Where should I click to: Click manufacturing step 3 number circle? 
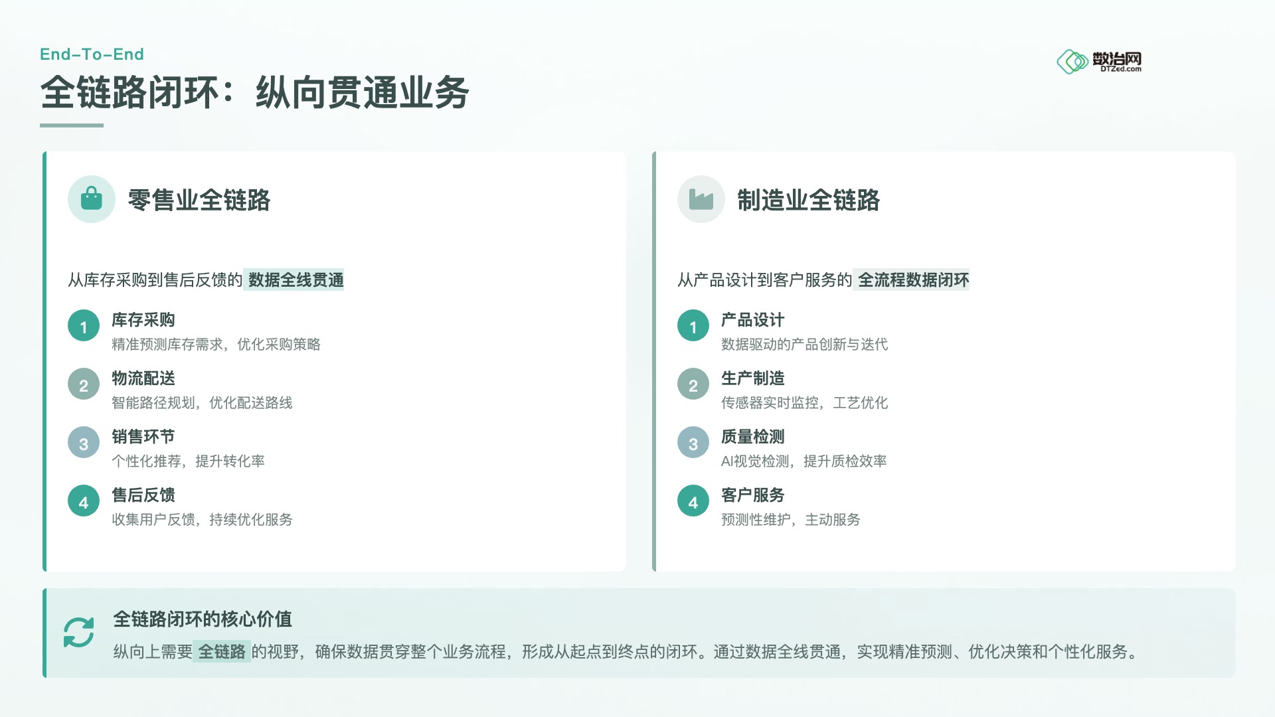pos(693,443)
